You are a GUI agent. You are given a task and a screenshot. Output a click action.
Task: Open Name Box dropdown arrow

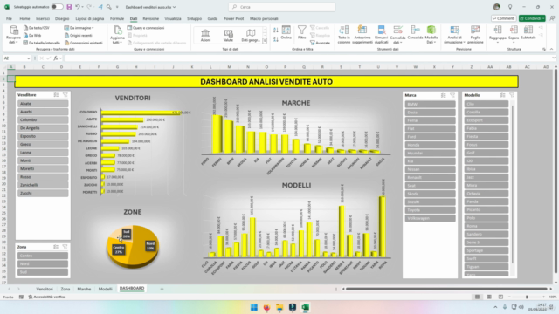(x=28, y=58)
